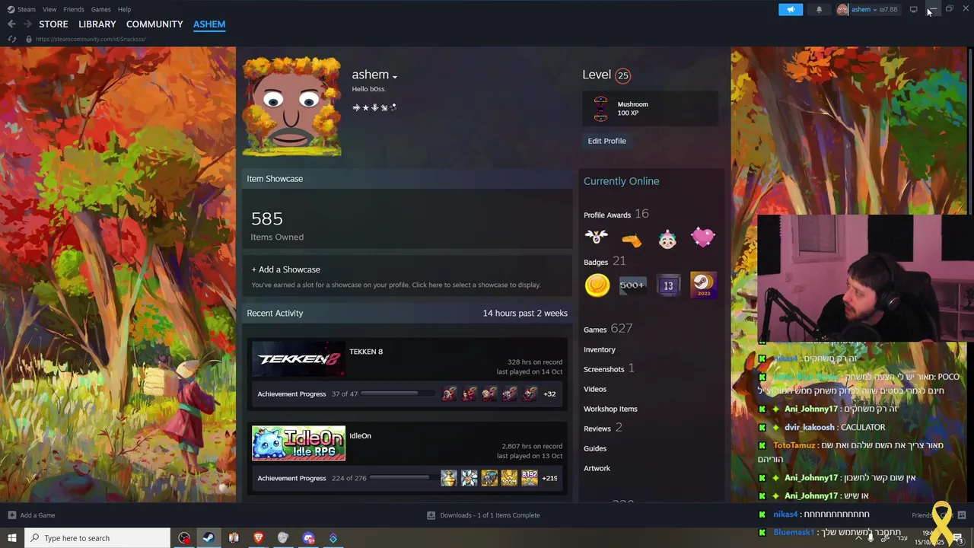Click the Windows taskbar search box

click(97, 538)
